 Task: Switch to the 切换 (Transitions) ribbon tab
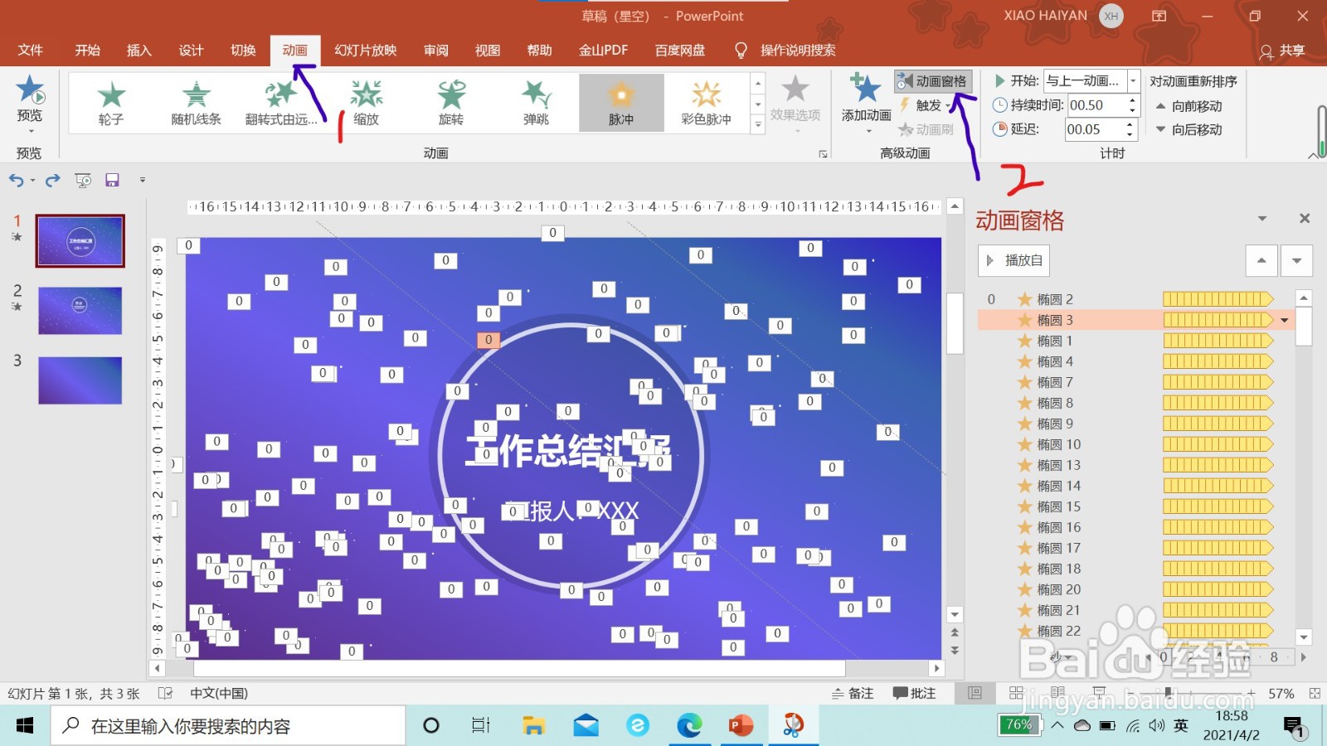242,50
